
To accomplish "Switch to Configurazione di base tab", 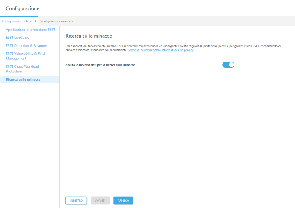I will click(19, 21).
